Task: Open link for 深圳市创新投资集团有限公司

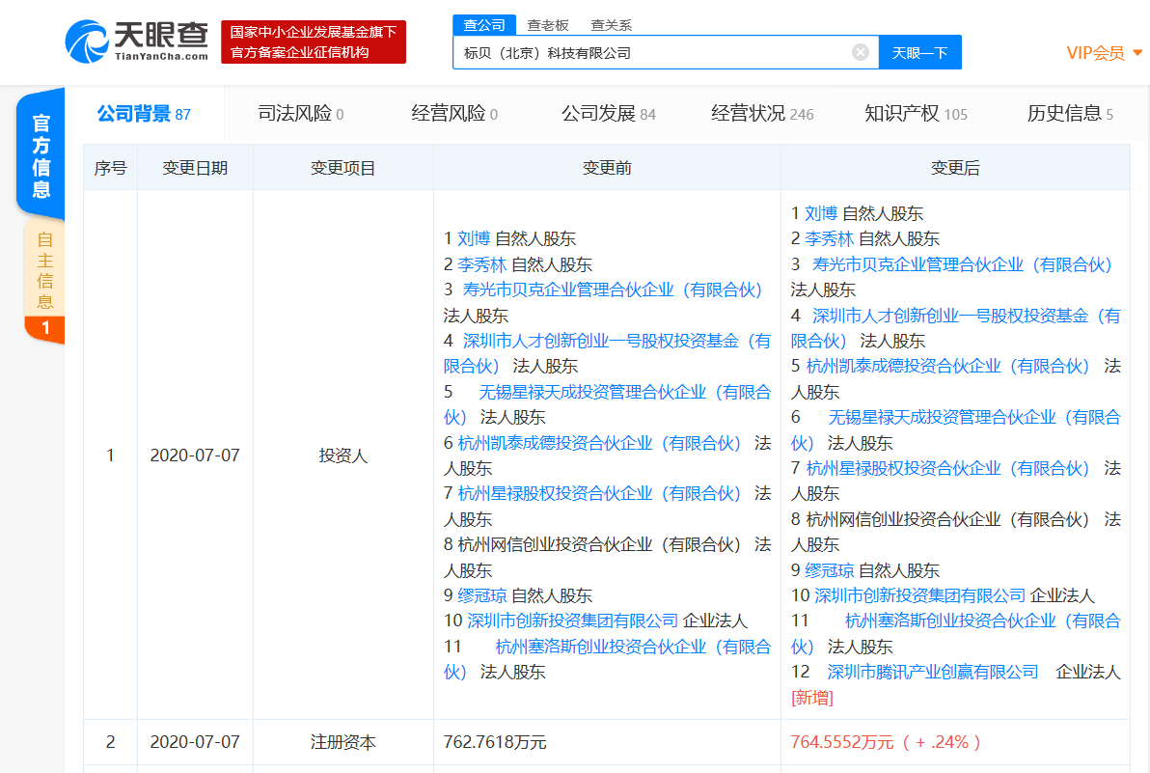Action: [919, 595]
